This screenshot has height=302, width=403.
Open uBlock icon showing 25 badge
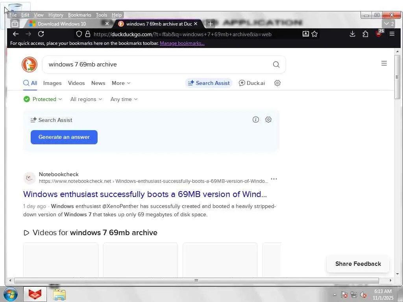[x=379, y=34]
